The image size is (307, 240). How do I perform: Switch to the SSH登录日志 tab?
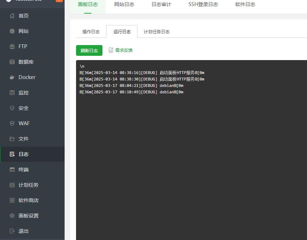click(x=203, y=5)
